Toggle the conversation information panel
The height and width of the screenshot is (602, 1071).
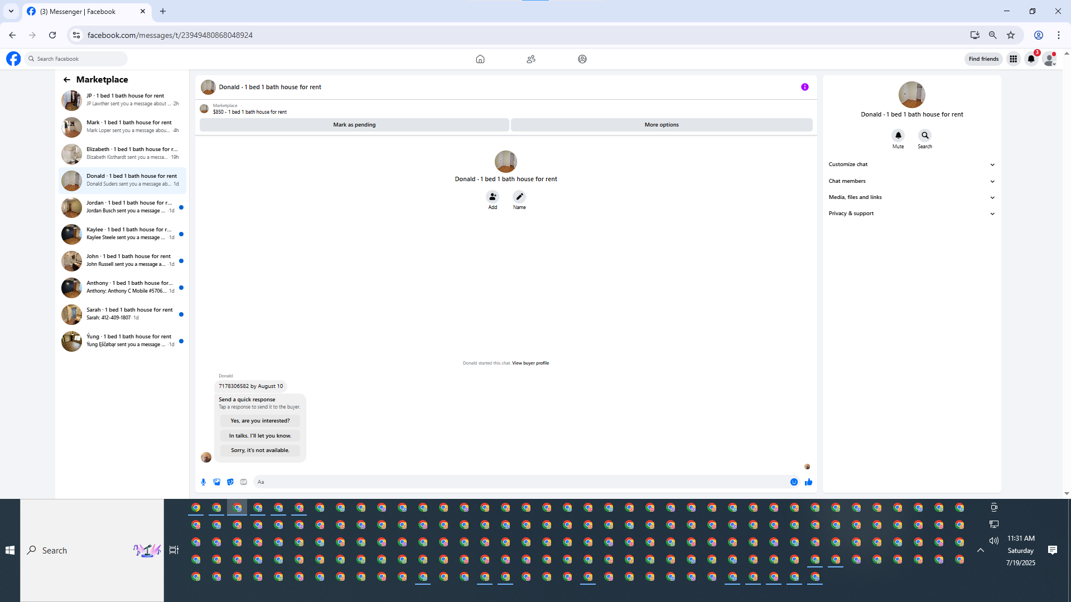[x=804, y=87]
